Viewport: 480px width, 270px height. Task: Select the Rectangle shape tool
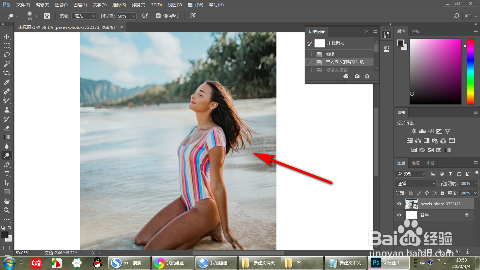coord(7,192)
